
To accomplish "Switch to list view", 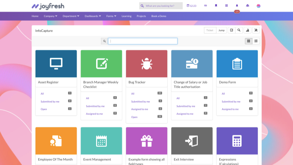I will pos(256,41).
